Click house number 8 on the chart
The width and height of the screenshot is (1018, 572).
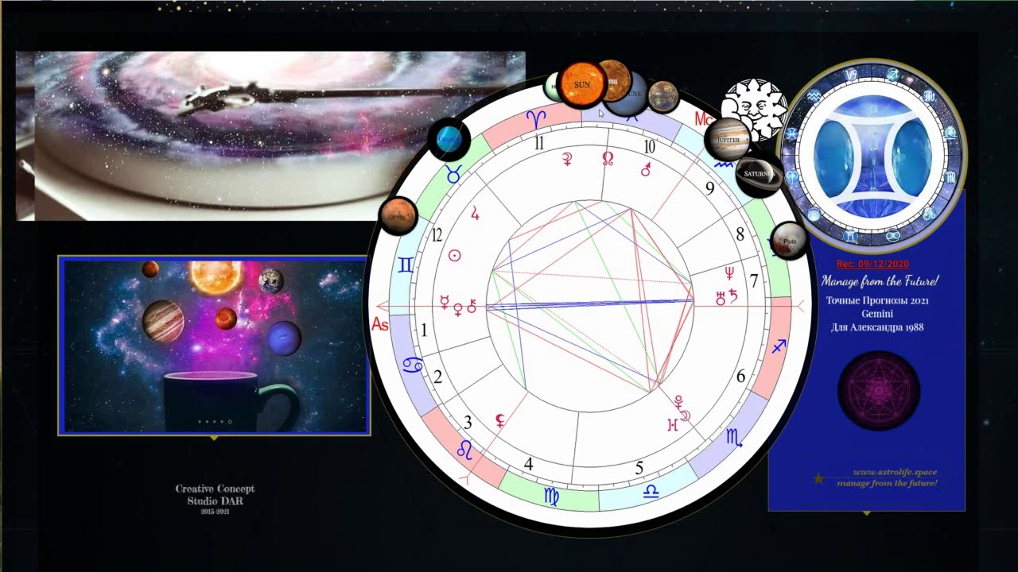[740, 235]
